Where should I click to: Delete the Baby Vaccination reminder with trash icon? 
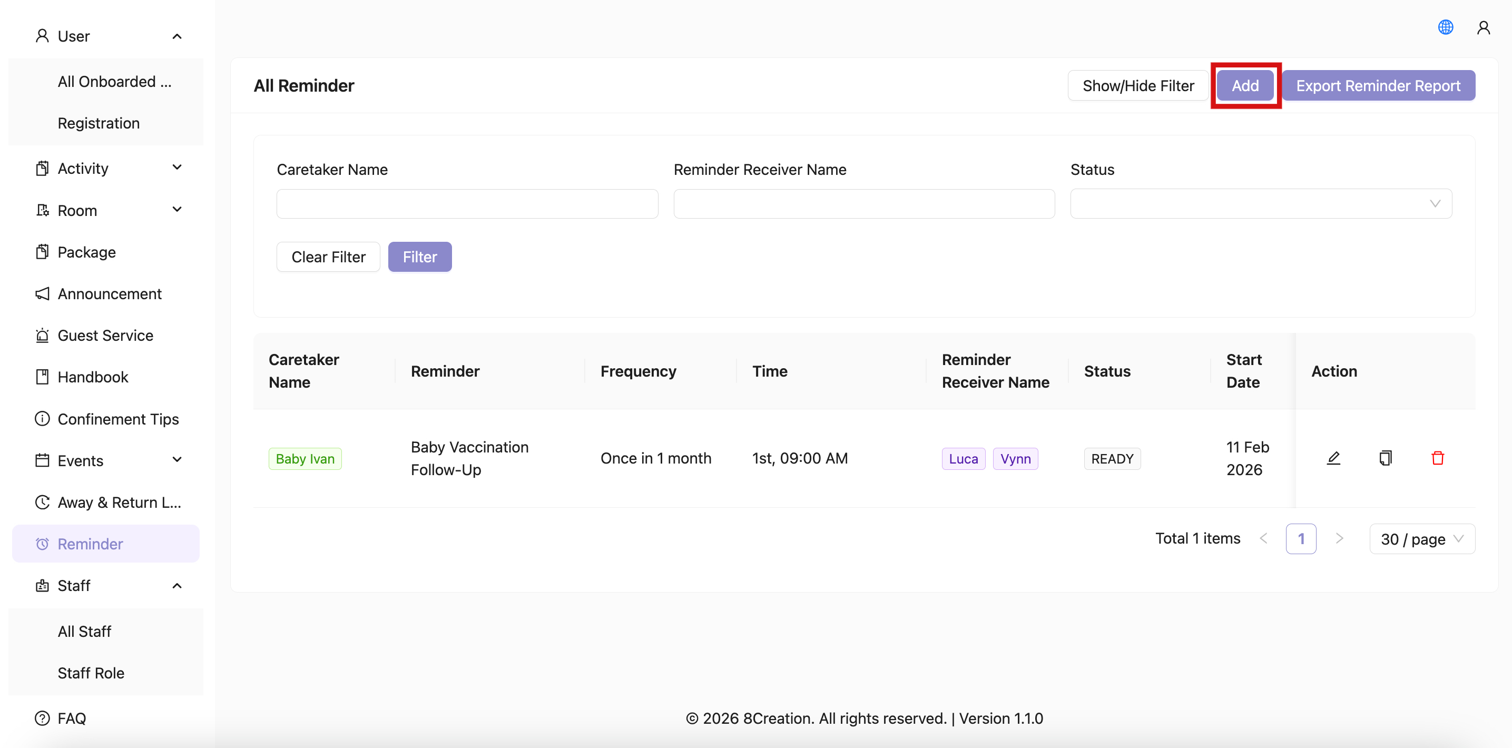[1438, 458]
